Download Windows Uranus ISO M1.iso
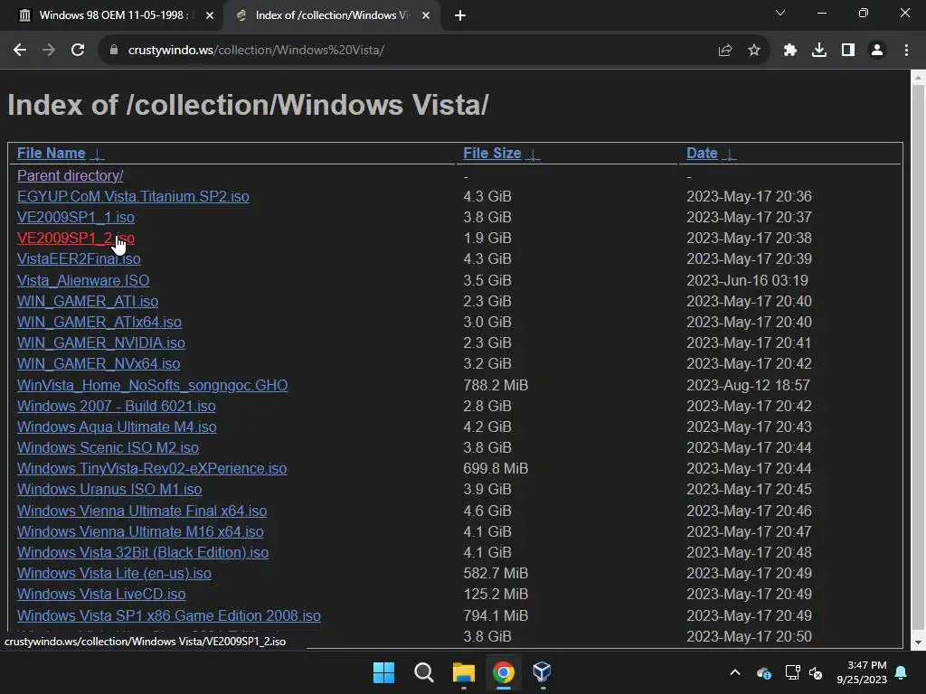The height and width of the screenshot is (694, 926). coord(109,489)
